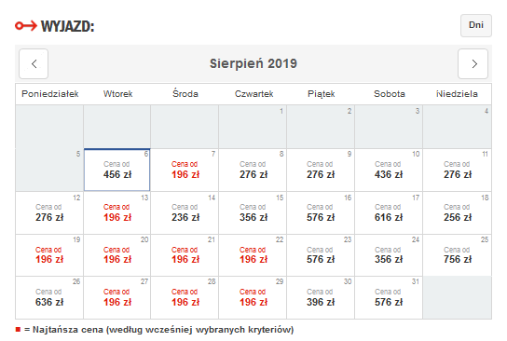Select August 24 priced 356 zł
Viewport: 507px width, 341px height.
tap(389, 255)
